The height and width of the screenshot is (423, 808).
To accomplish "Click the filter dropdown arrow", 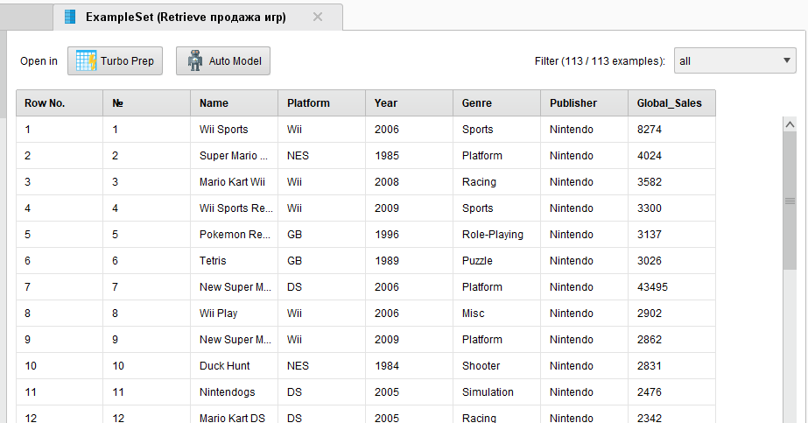I will tap(786, 60).
